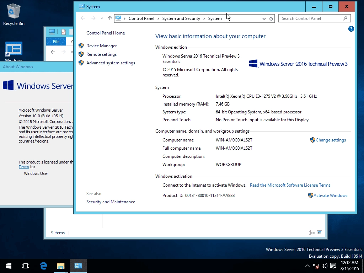Select System breadcrumb item

click(215, 18)
